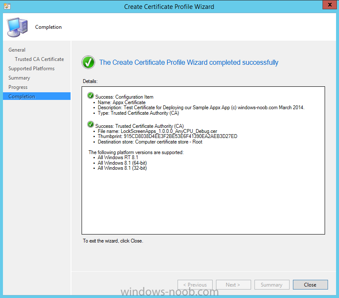Click the Previous button
Viewport: 339px width, 298px height.
pos(195,284)
